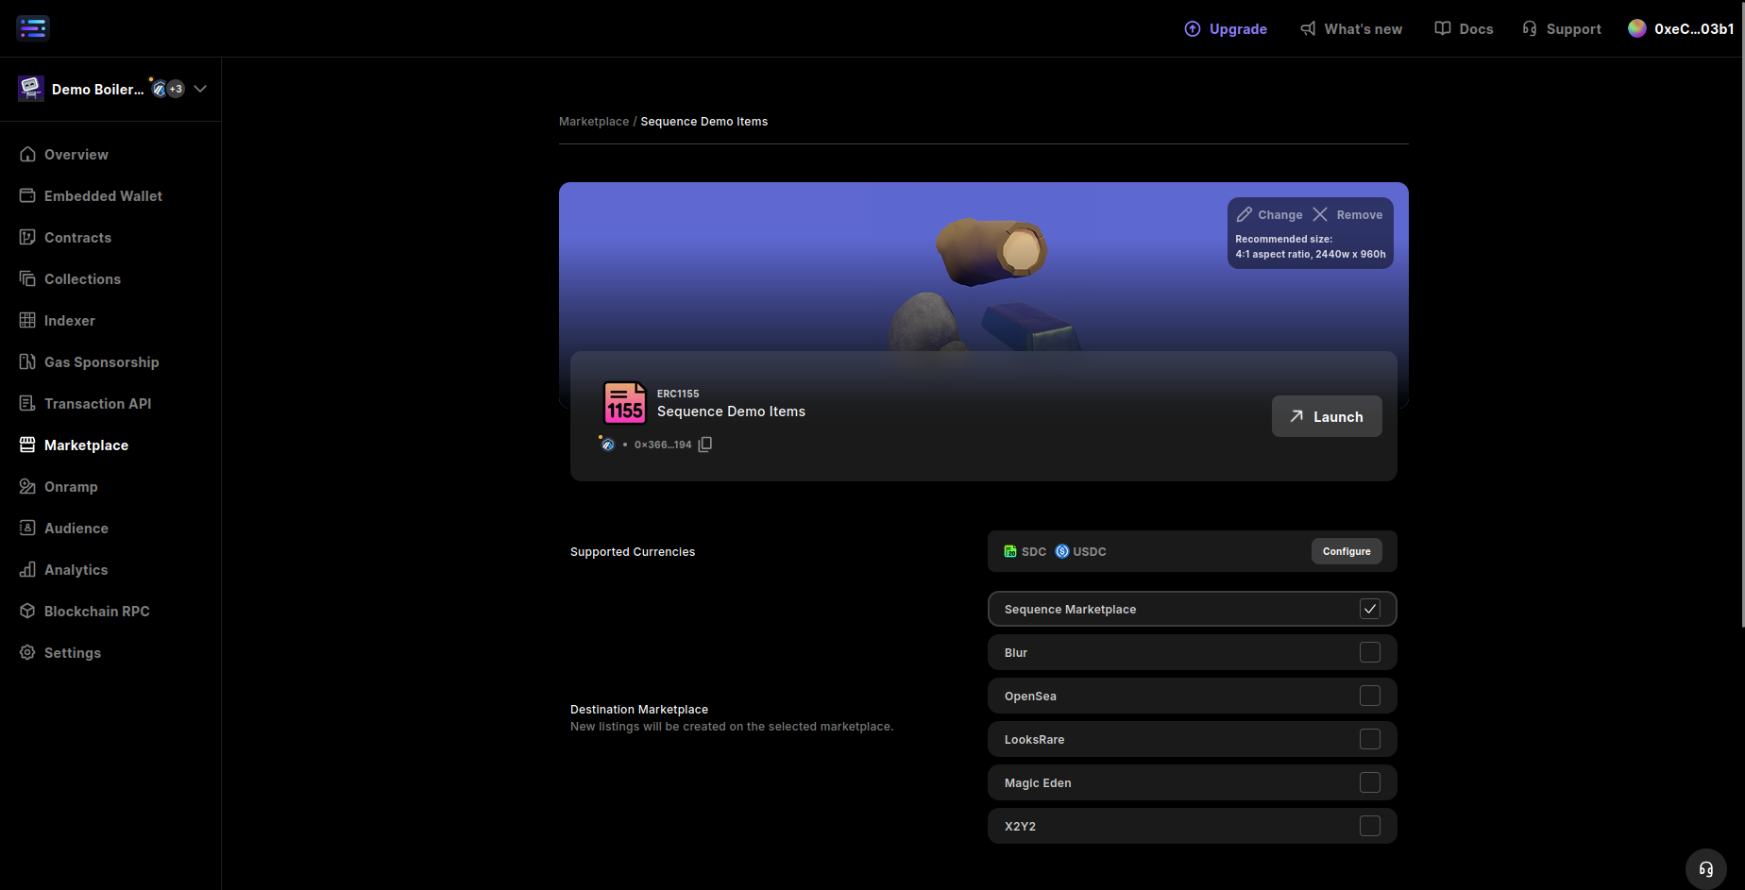Open the Contracts section in sidebar
This screenshot has width=1745, height=890.
(x=77, y=237)
